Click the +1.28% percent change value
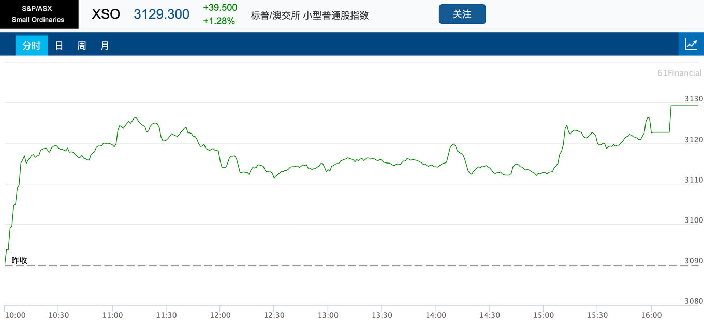Viewport: 704px width, 326px height. [x=219, y=21]
